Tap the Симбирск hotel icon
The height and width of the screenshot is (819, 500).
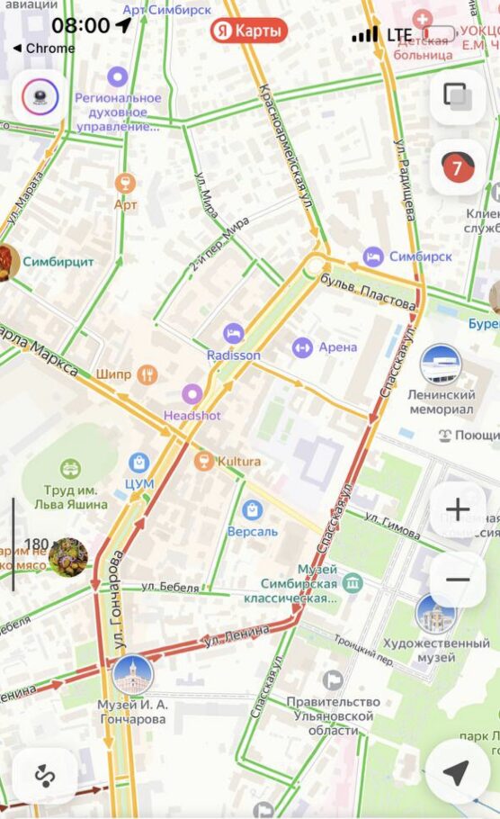click(373, 257)
